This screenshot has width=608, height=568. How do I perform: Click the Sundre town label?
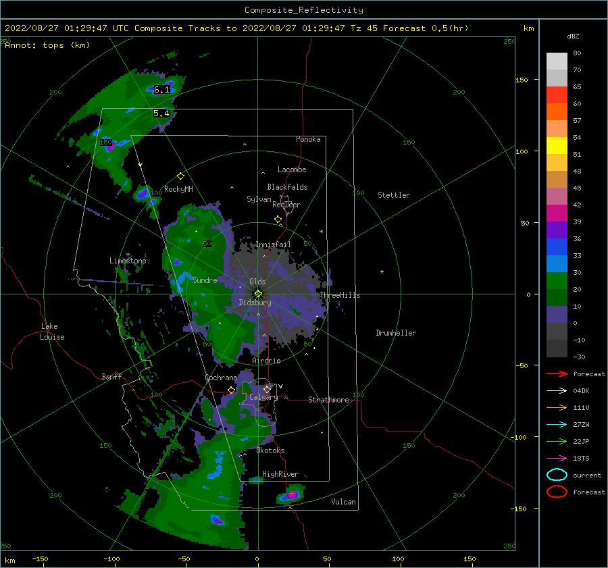(x=205, y=280)
